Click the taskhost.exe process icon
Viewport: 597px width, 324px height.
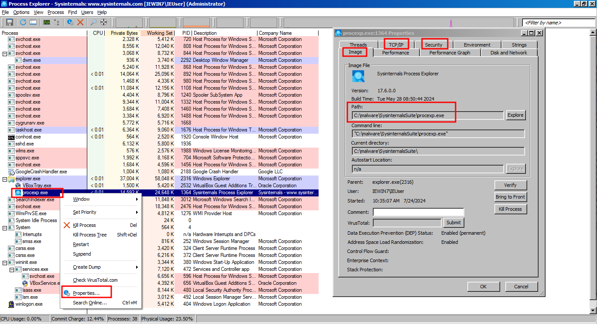click(11, 130)
